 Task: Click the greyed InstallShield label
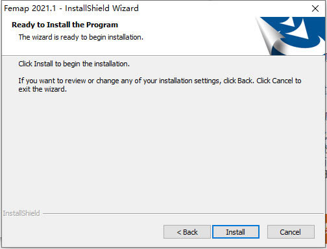pos(21,213)
